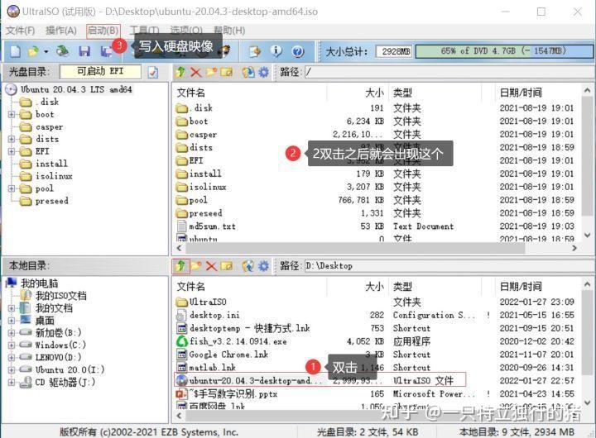This screenshot has width=596, height=438.
Task: Expand the boot folder in image tree
Action: [x=12, y=114]
